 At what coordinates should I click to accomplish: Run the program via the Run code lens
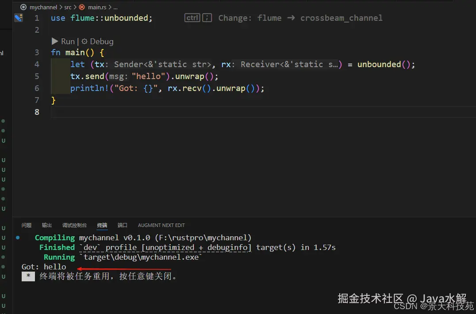pos(67,41)
